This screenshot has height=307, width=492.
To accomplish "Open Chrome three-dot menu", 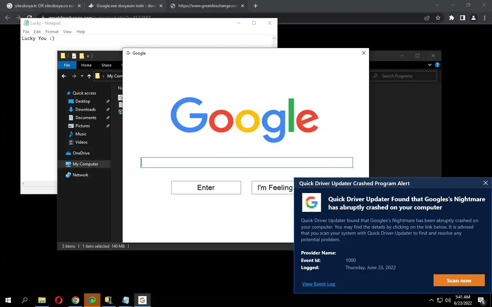I will pos(484,18).
